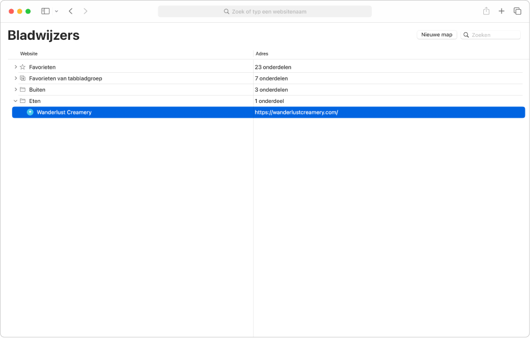Open the Share button in toolbar

pos(486,11)
